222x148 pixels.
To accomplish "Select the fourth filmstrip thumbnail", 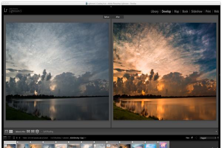I will 48,145.
